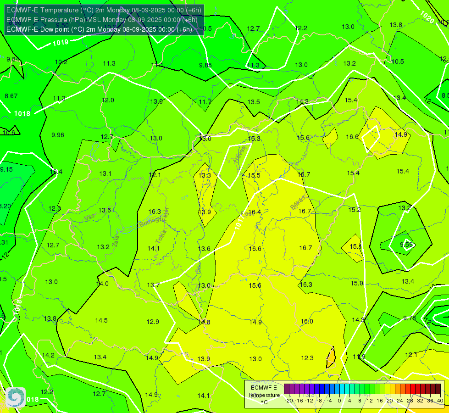Viewport: 449px width, 413px height.
Task: Click the 9.85 temperature value
Action: 205,65
